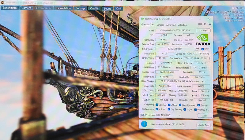Minimize the GPU-Z window
Image resolution: width=245 pixels, height=140 pixels.
pyautogui.click(x=191, y=19)
